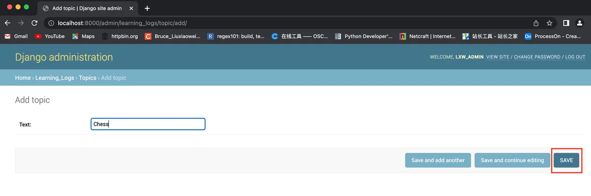Click the Text input field containing Chess

point(148,124)
